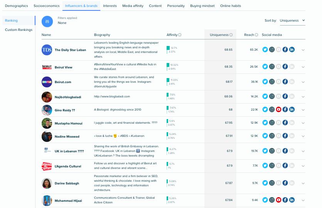
Task: Open the Sort by Uniqueness dropdown
Action: tap(292, 20)
